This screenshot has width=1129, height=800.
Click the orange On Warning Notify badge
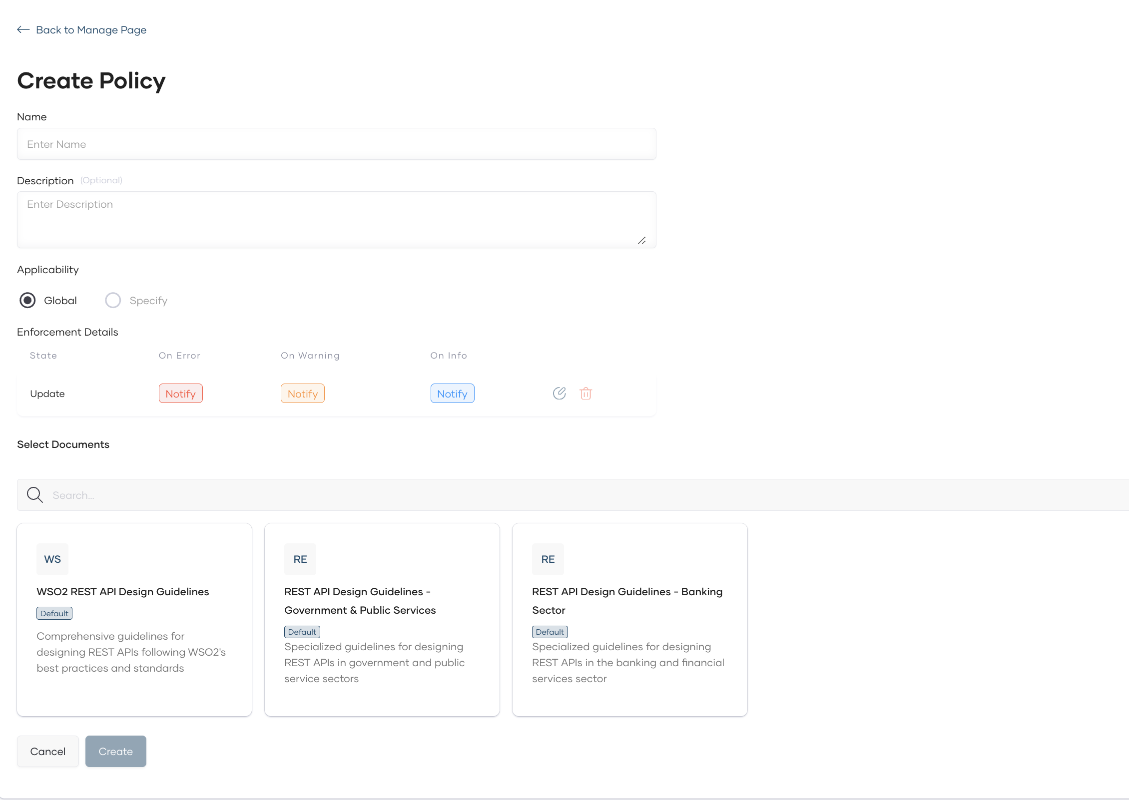tap(302, 394)
